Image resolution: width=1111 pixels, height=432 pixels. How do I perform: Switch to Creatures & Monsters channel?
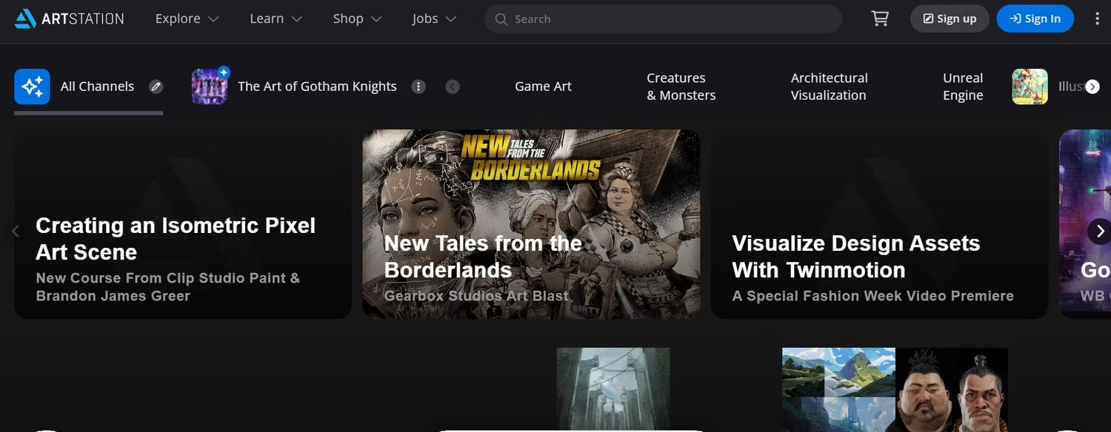point(681,87)
